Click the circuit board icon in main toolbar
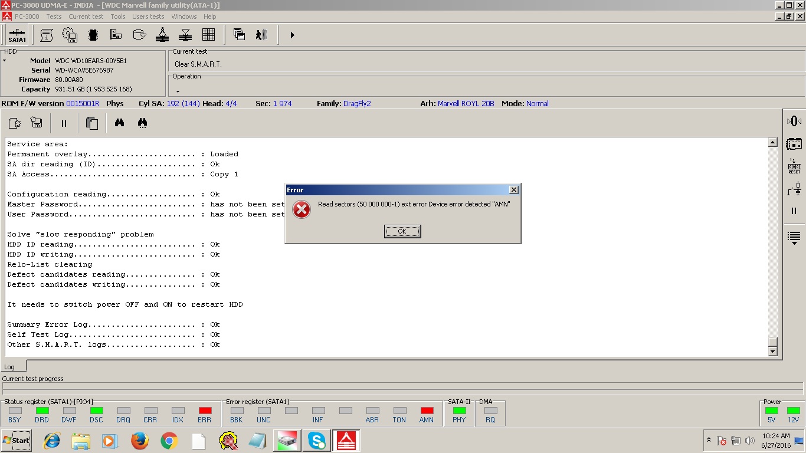This screenshot has width=806, height=453. point(116,35)
